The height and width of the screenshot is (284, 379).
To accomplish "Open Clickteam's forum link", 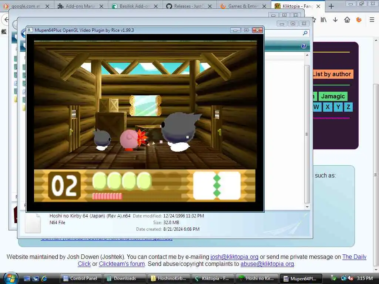I will coord(121,264).
